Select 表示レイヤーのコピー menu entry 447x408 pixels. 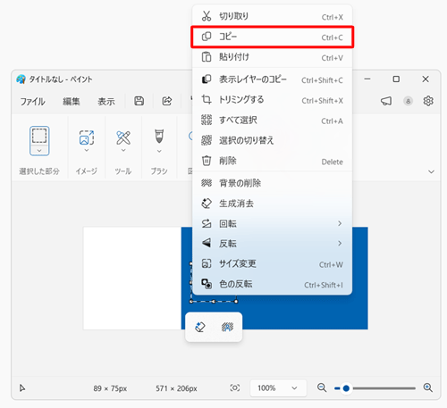272,79
